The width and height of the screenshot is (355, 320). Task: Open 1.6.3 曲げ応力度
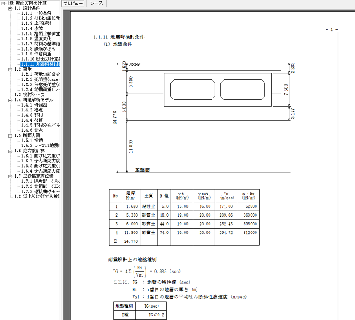(x=40, y=166)
